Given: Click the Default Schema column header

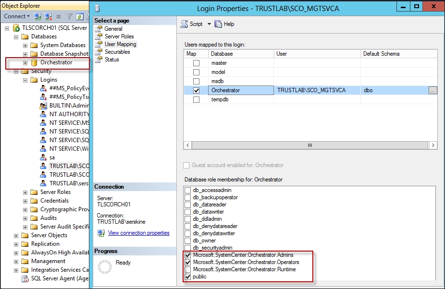Looking at the screenshot, I should (399, 54).
